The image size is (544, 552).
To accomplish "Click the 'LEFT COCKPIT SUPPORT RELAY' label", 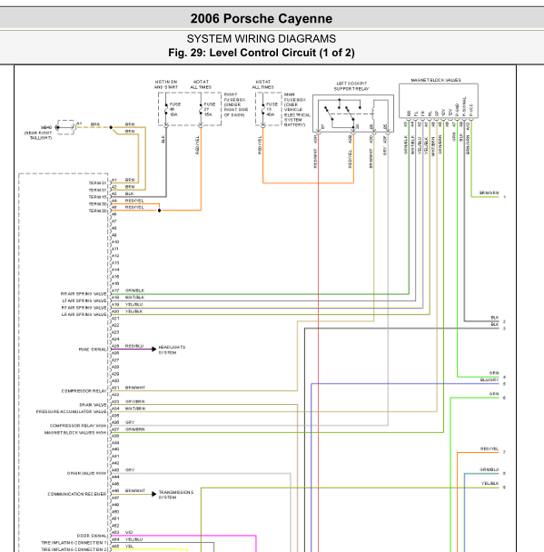I will coord(351,86).
